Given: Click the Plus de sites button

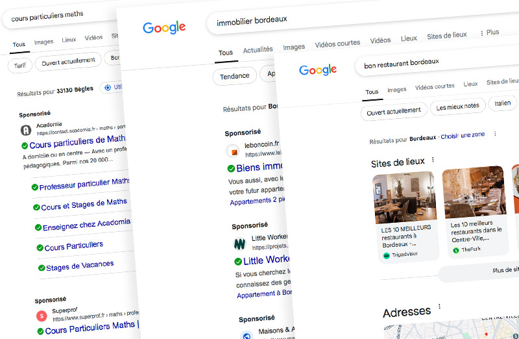Looking at the screenshot, I should click(x=479, y=272).
